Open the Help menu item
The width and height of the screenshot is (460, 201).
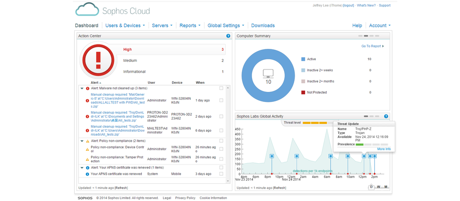click(x=357, y=25)
